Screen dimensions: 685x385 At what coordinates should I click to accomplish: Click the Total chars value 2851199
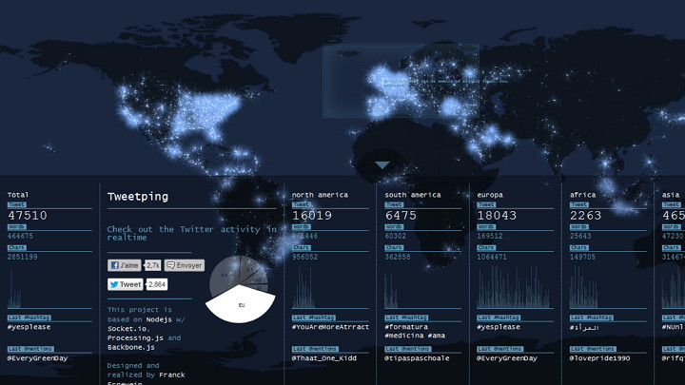pyautogui.click(x=22, y=257)
